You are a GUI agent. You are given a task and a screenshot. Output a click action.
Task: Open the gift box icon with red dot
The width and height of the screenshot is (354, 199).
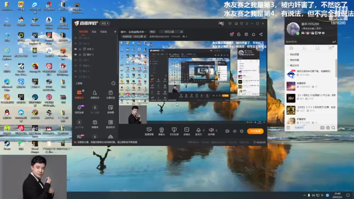tap(231, 34)
